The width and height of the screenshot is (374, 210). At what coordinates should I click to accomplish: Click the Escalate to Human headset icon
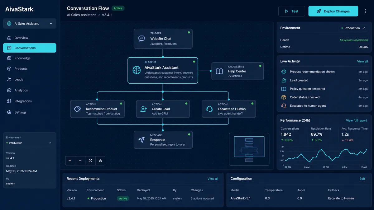pos(209,109)
